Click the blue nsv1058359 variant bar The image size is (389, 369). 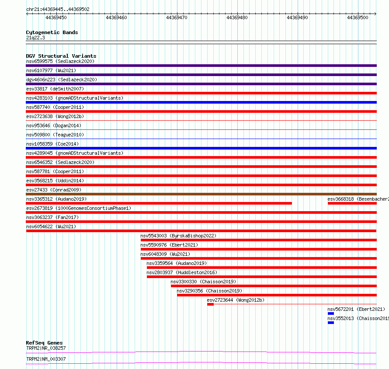click(201, 148)
